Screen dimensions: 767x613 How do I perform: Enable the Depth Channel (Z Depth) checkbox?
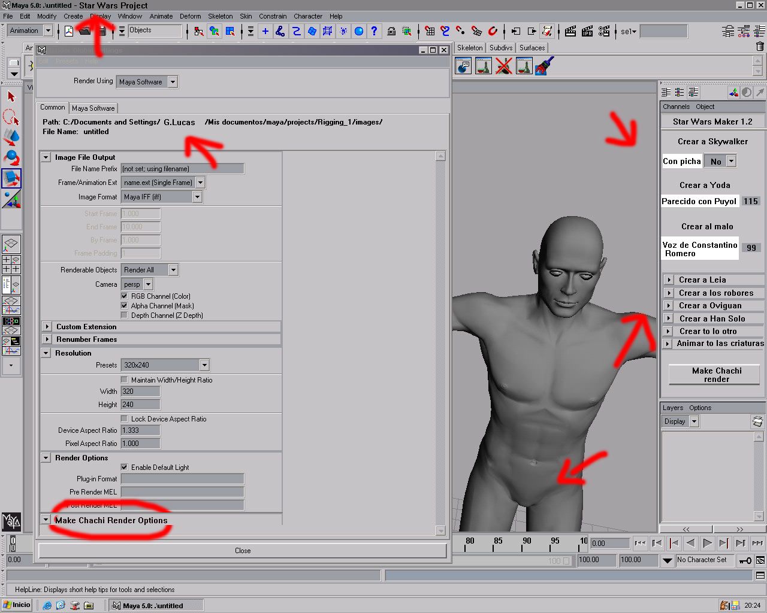pyautogui.click(x=125, y=315)
